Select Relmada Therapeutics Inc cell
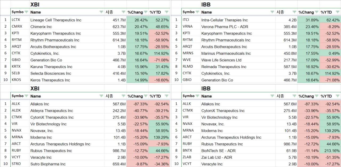Viewport: 341px width, 167px height. (238, 66)
